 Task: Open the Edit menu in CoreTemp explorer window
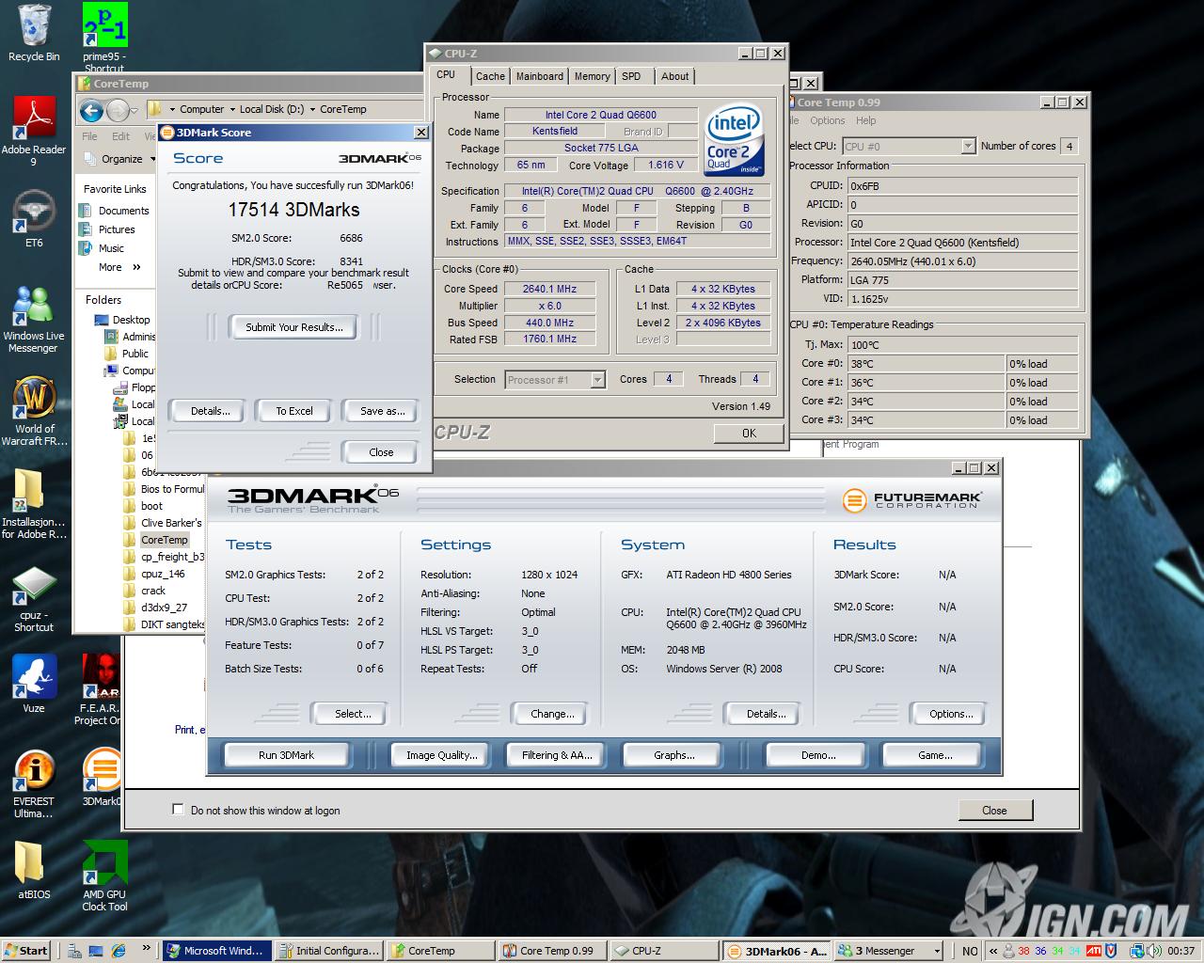point(121,136)
